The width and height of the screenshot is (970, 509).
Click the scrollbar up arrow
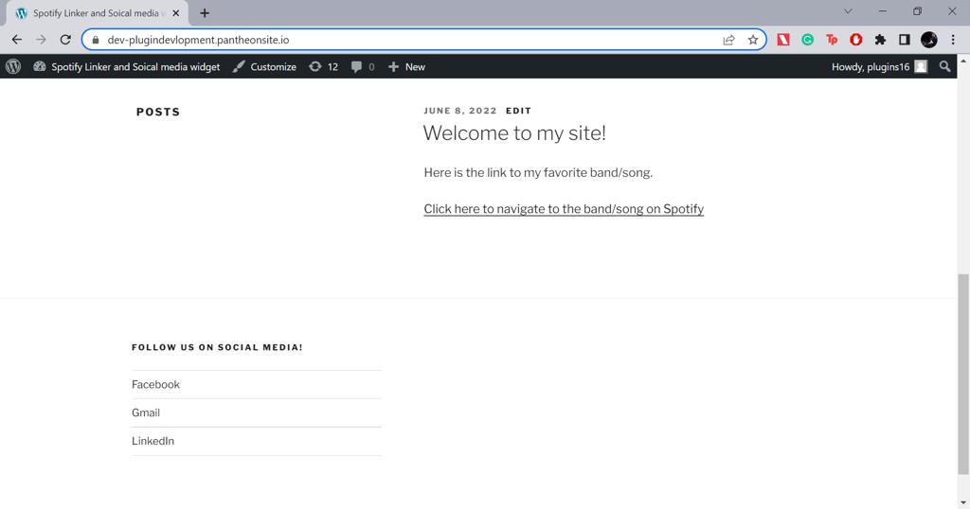[x=963, y=61]
